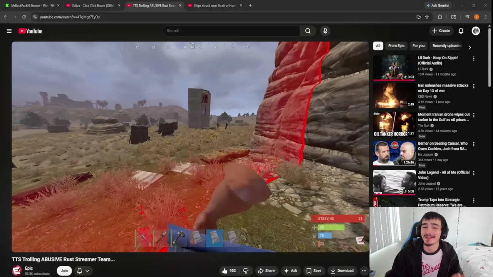Open options for Trump Taps Into Strategic video
493x277 pixels.
coord(474,200)
